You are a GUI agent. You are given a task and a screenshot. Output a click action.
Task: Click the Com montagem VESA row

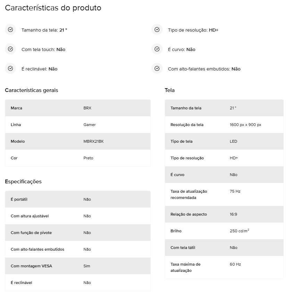pyautogui.click(x=78, y=266)
